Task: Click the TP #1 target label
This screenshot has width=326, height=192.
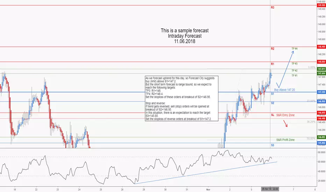Action: pos(295,75)
